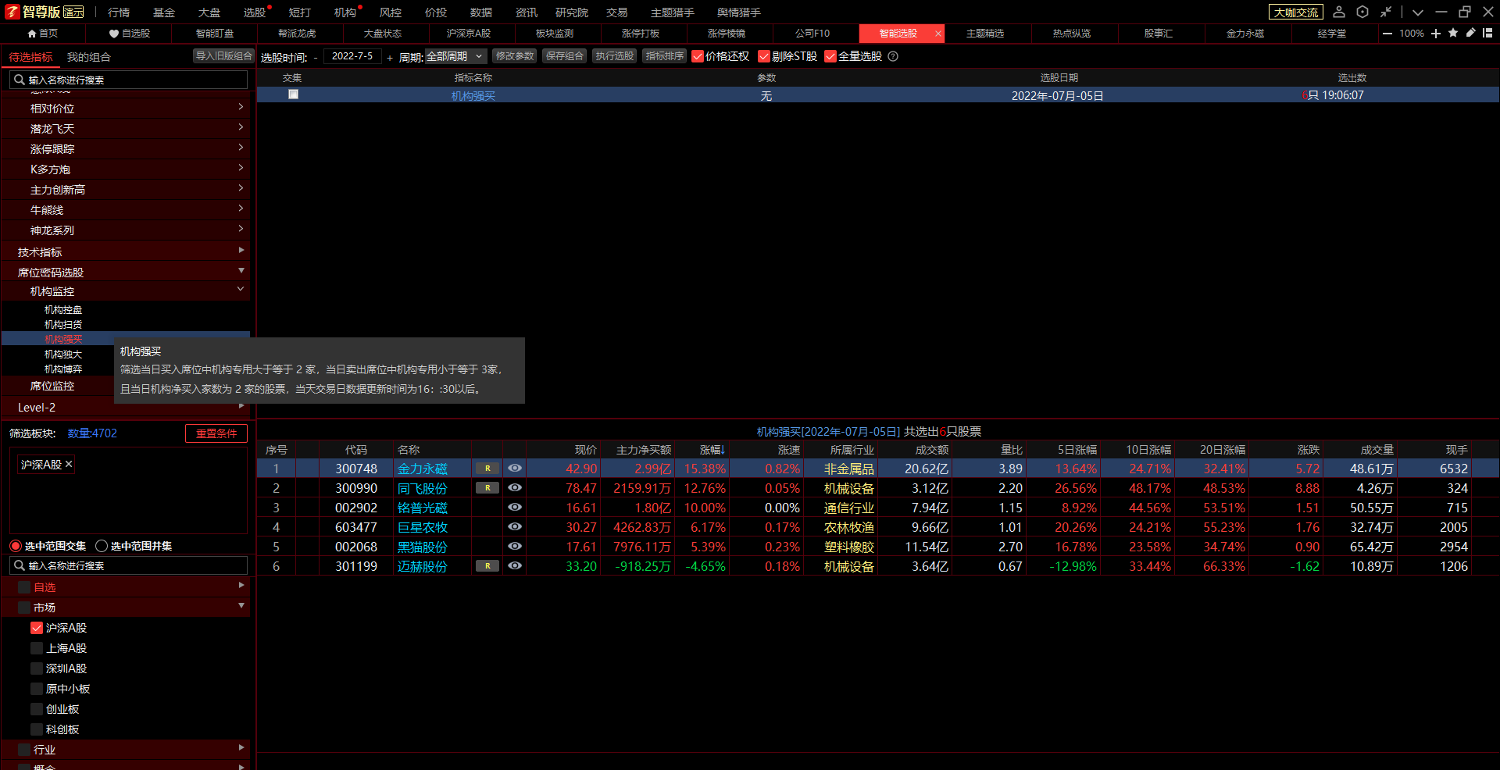Open the 研究院 menu
This screenshot has width=1500, height=770.
(x=572, y=12)
